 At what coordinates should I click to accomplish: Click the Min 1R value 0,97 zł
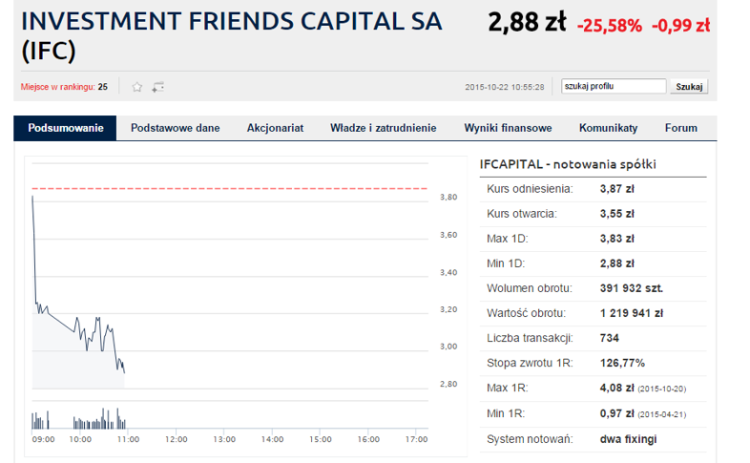[x=617, y=413]
